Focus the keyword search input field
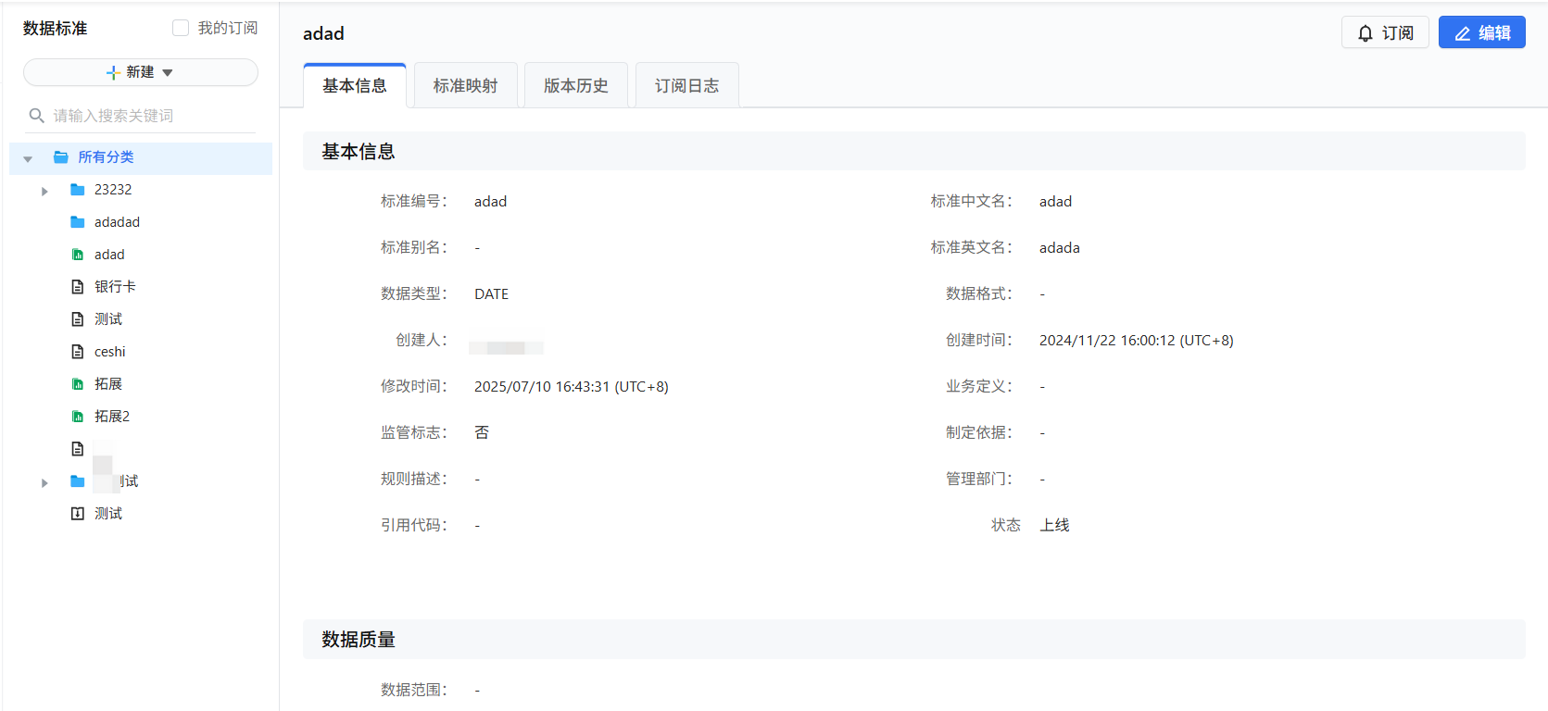 point(148,116)
